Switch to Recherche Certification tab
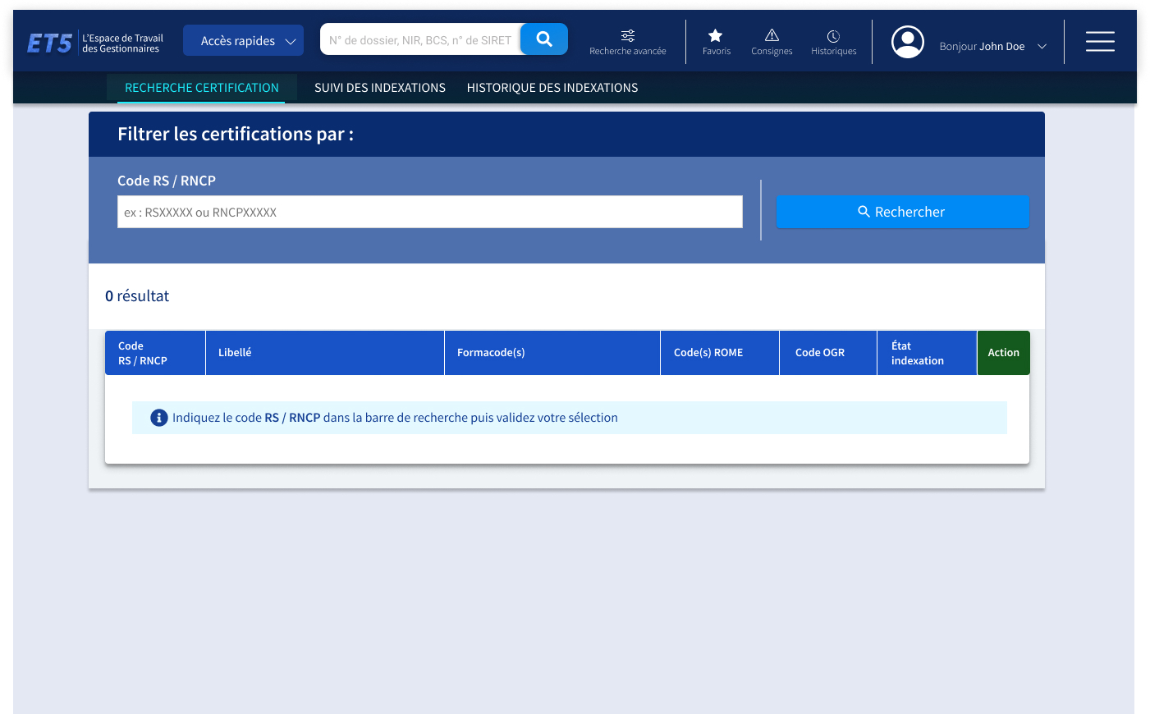 (202, 88)
